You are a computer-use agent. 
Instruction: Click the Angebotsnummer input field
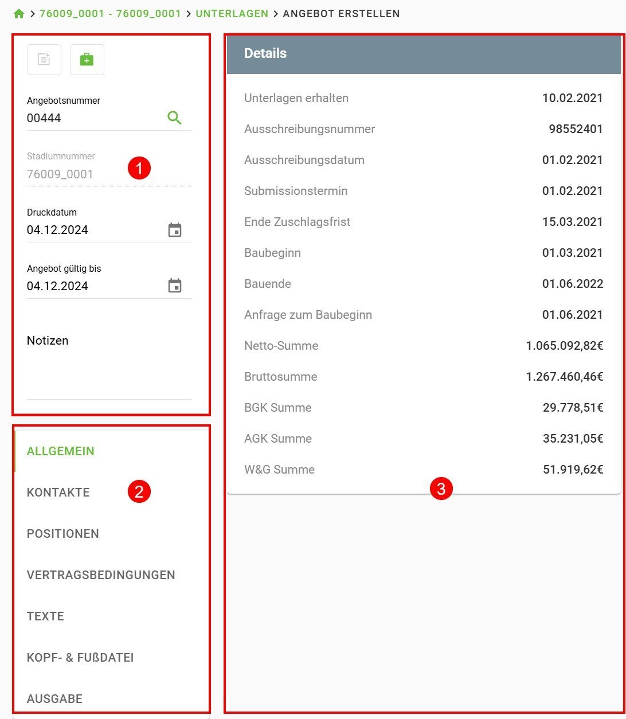pyautogui.click(x=92, y=118)
